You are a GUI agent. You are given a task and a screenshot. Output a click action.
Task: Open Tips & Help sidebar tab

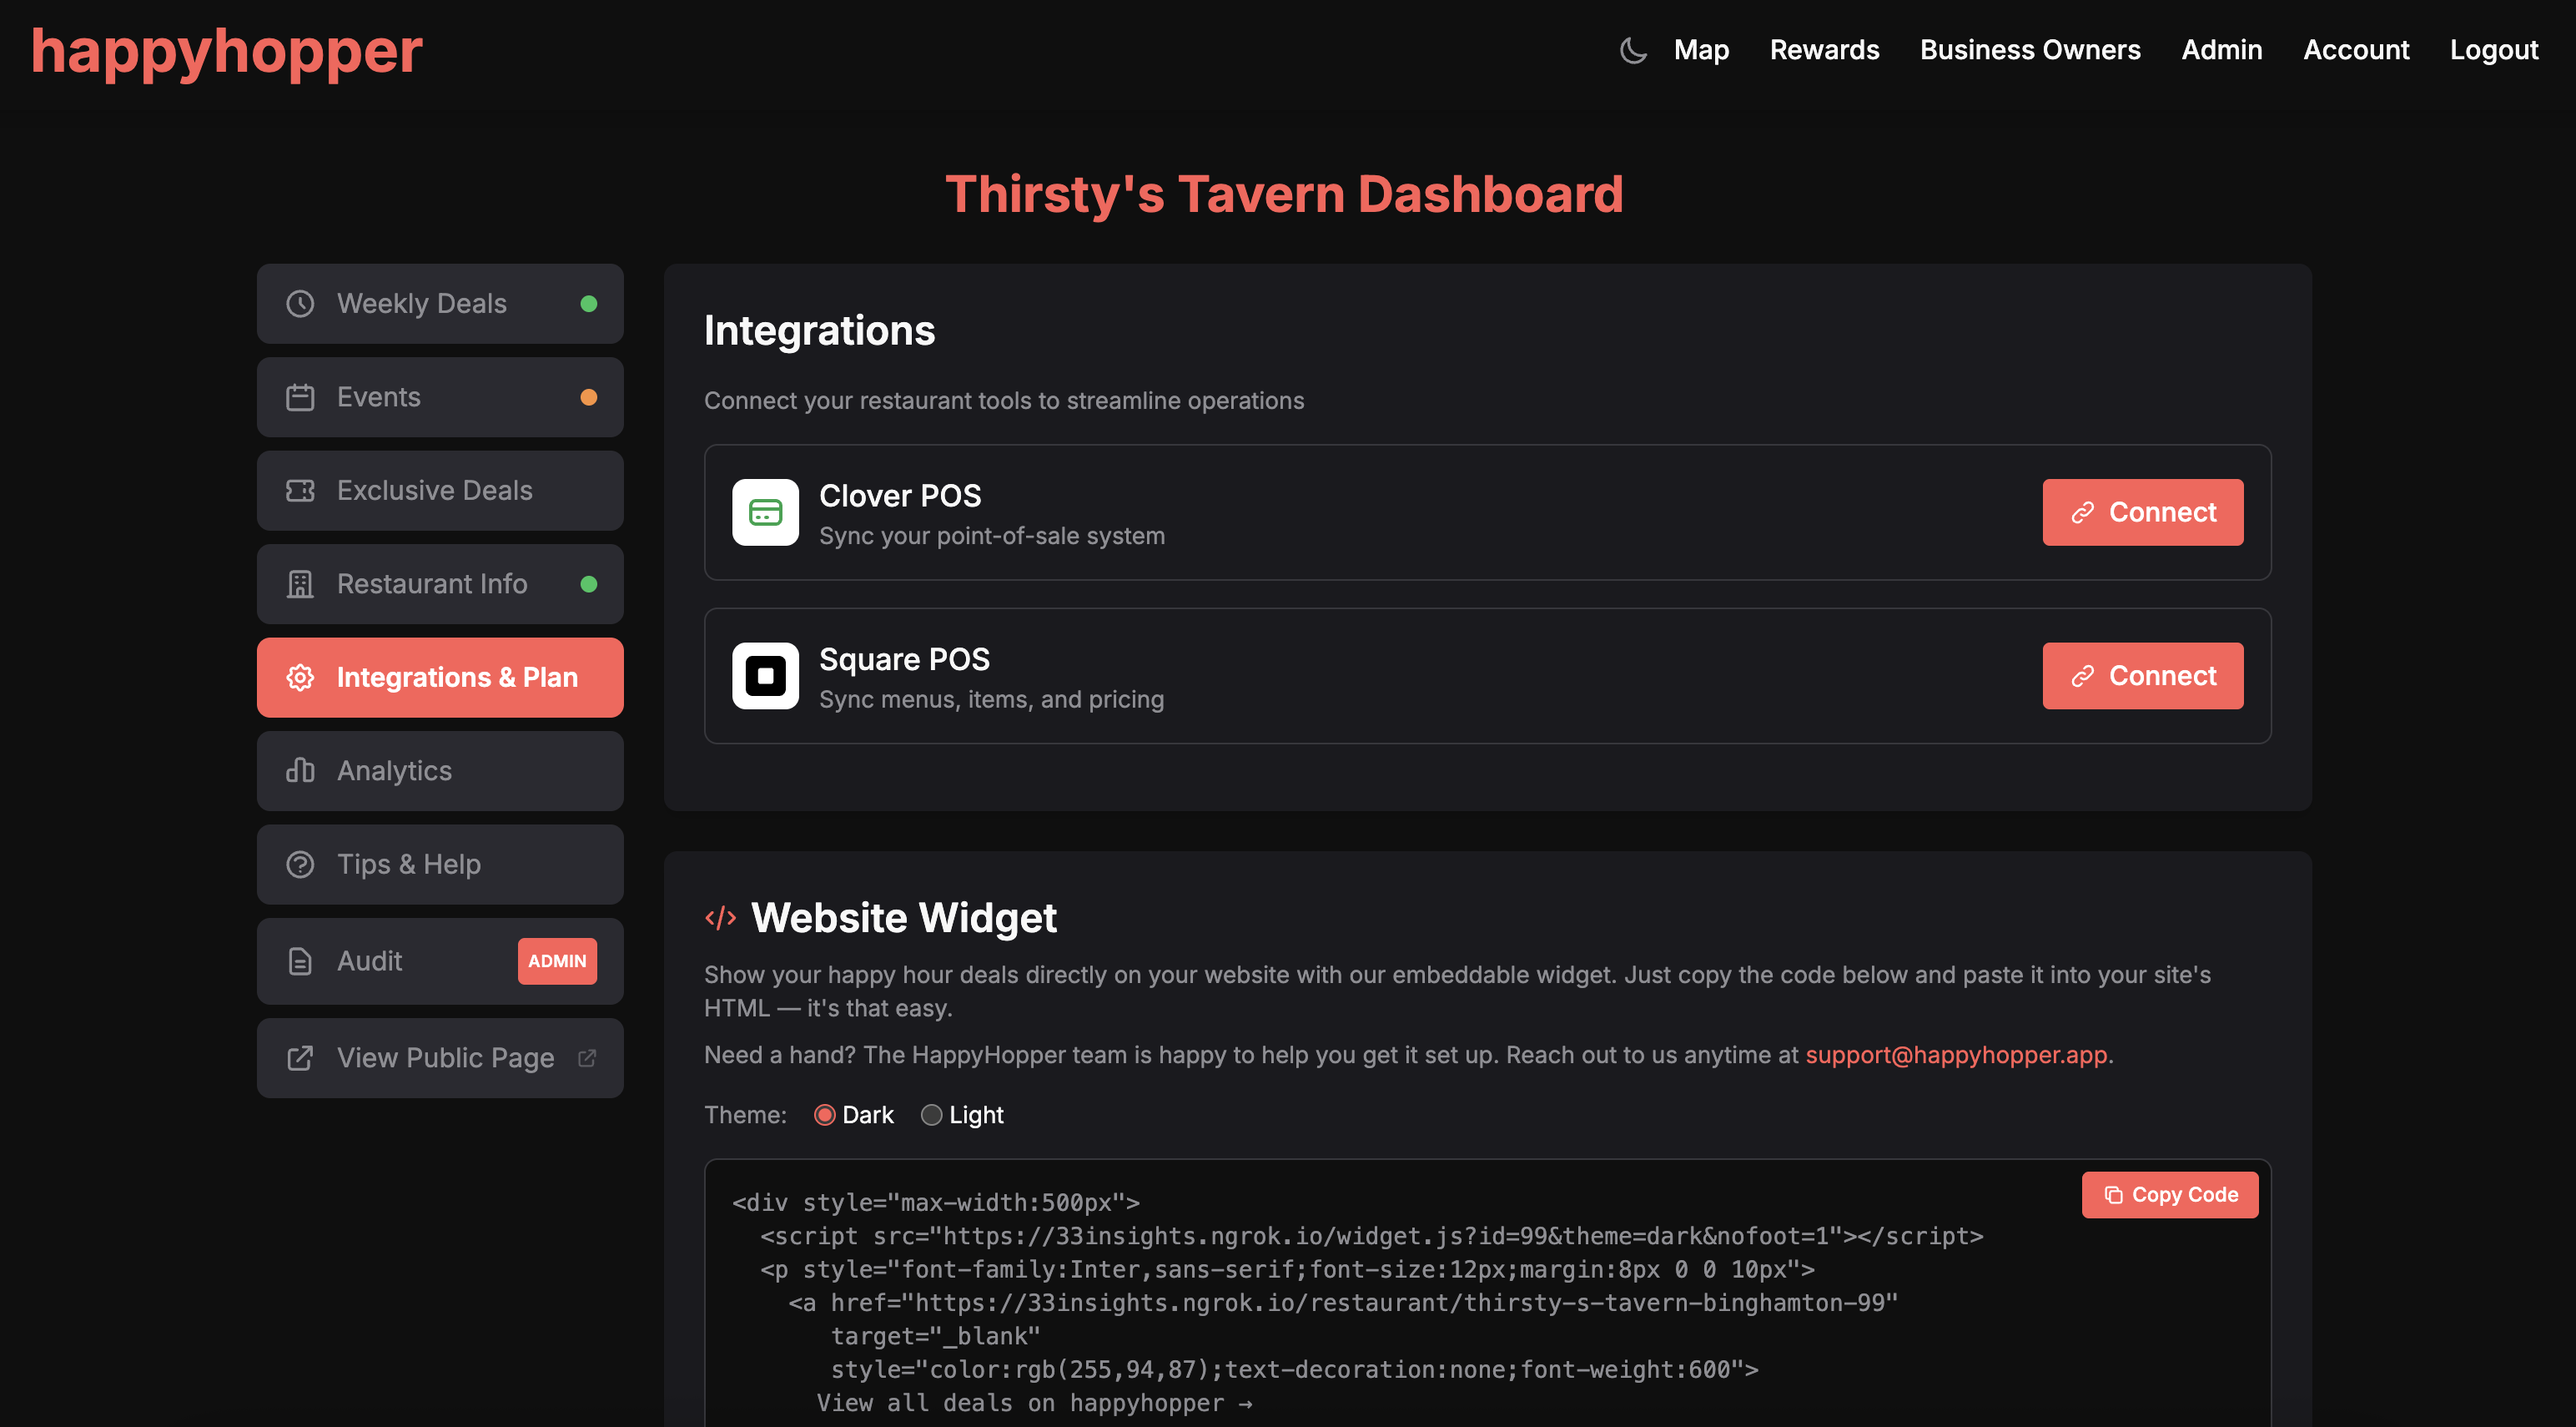click(x=440, y=864)
